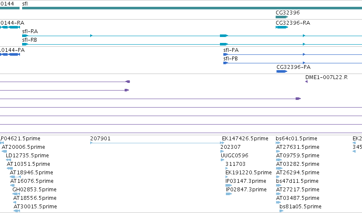Viewport: 362px width, 213px height.
Task: Click the 0144-RA transcript label
Action: tap(12, 23)
